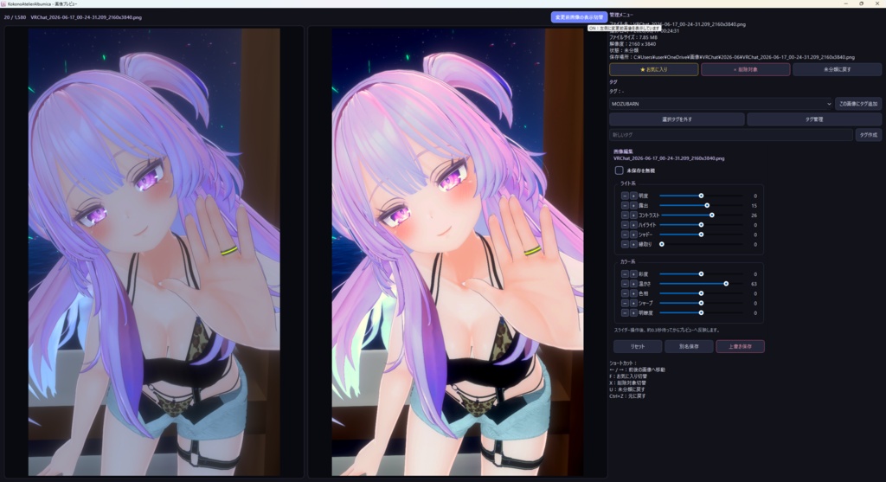Maximize the KokonoAtelierAlbumica window
886x482 pixels.
pyautogui.click(x=861, y=3)
